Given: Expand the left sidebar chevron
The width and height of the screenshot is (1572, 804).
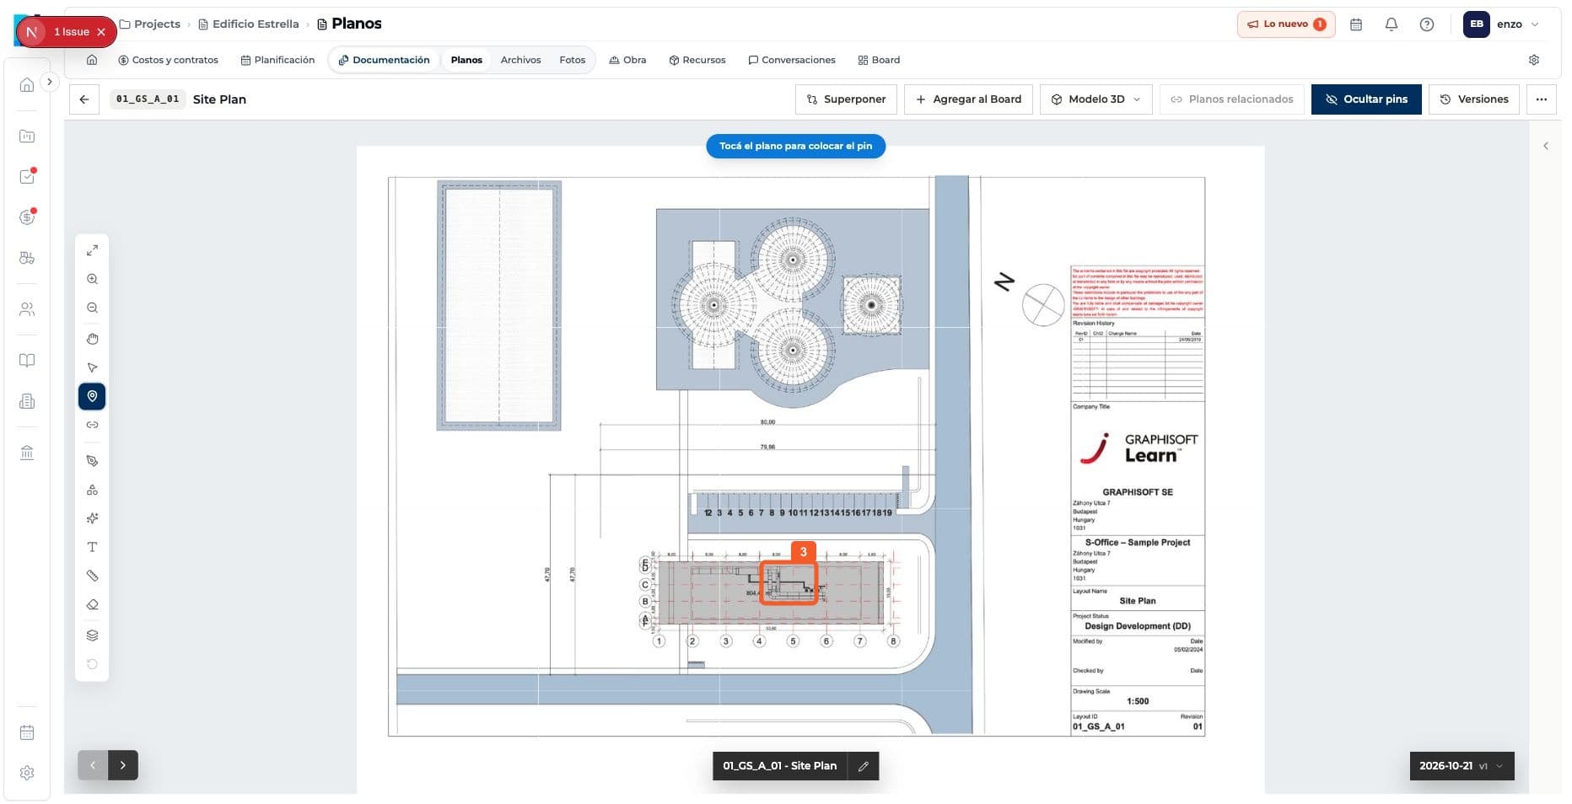Looking at the screenshot, I should point(50,82).
